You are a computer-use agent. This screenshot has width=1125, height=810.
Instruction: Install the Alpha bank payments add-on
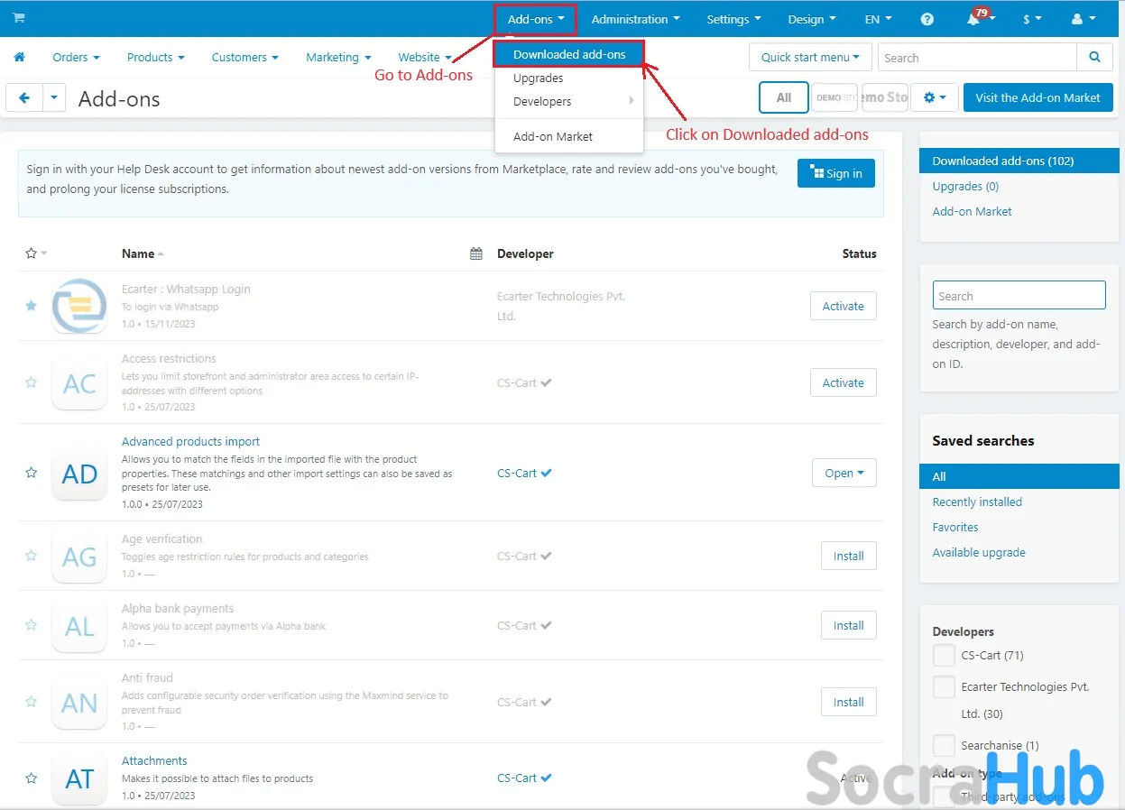click(x=848, y=625)
